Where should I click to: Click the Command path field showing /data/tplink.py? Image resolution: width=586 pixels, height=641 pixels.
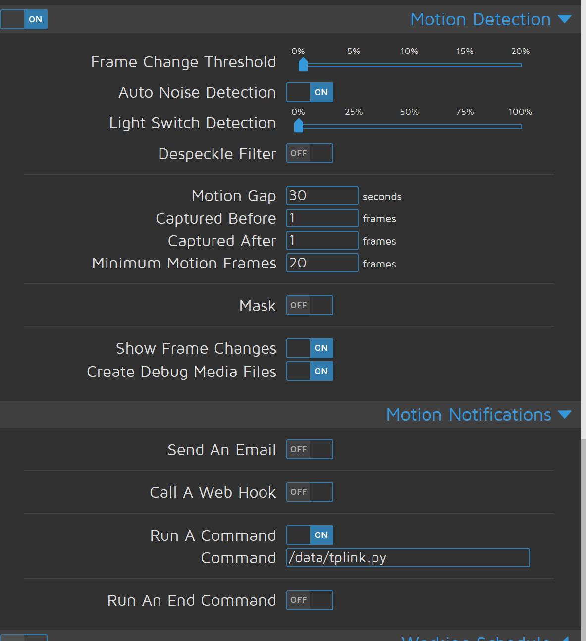(x=408, y=558)
